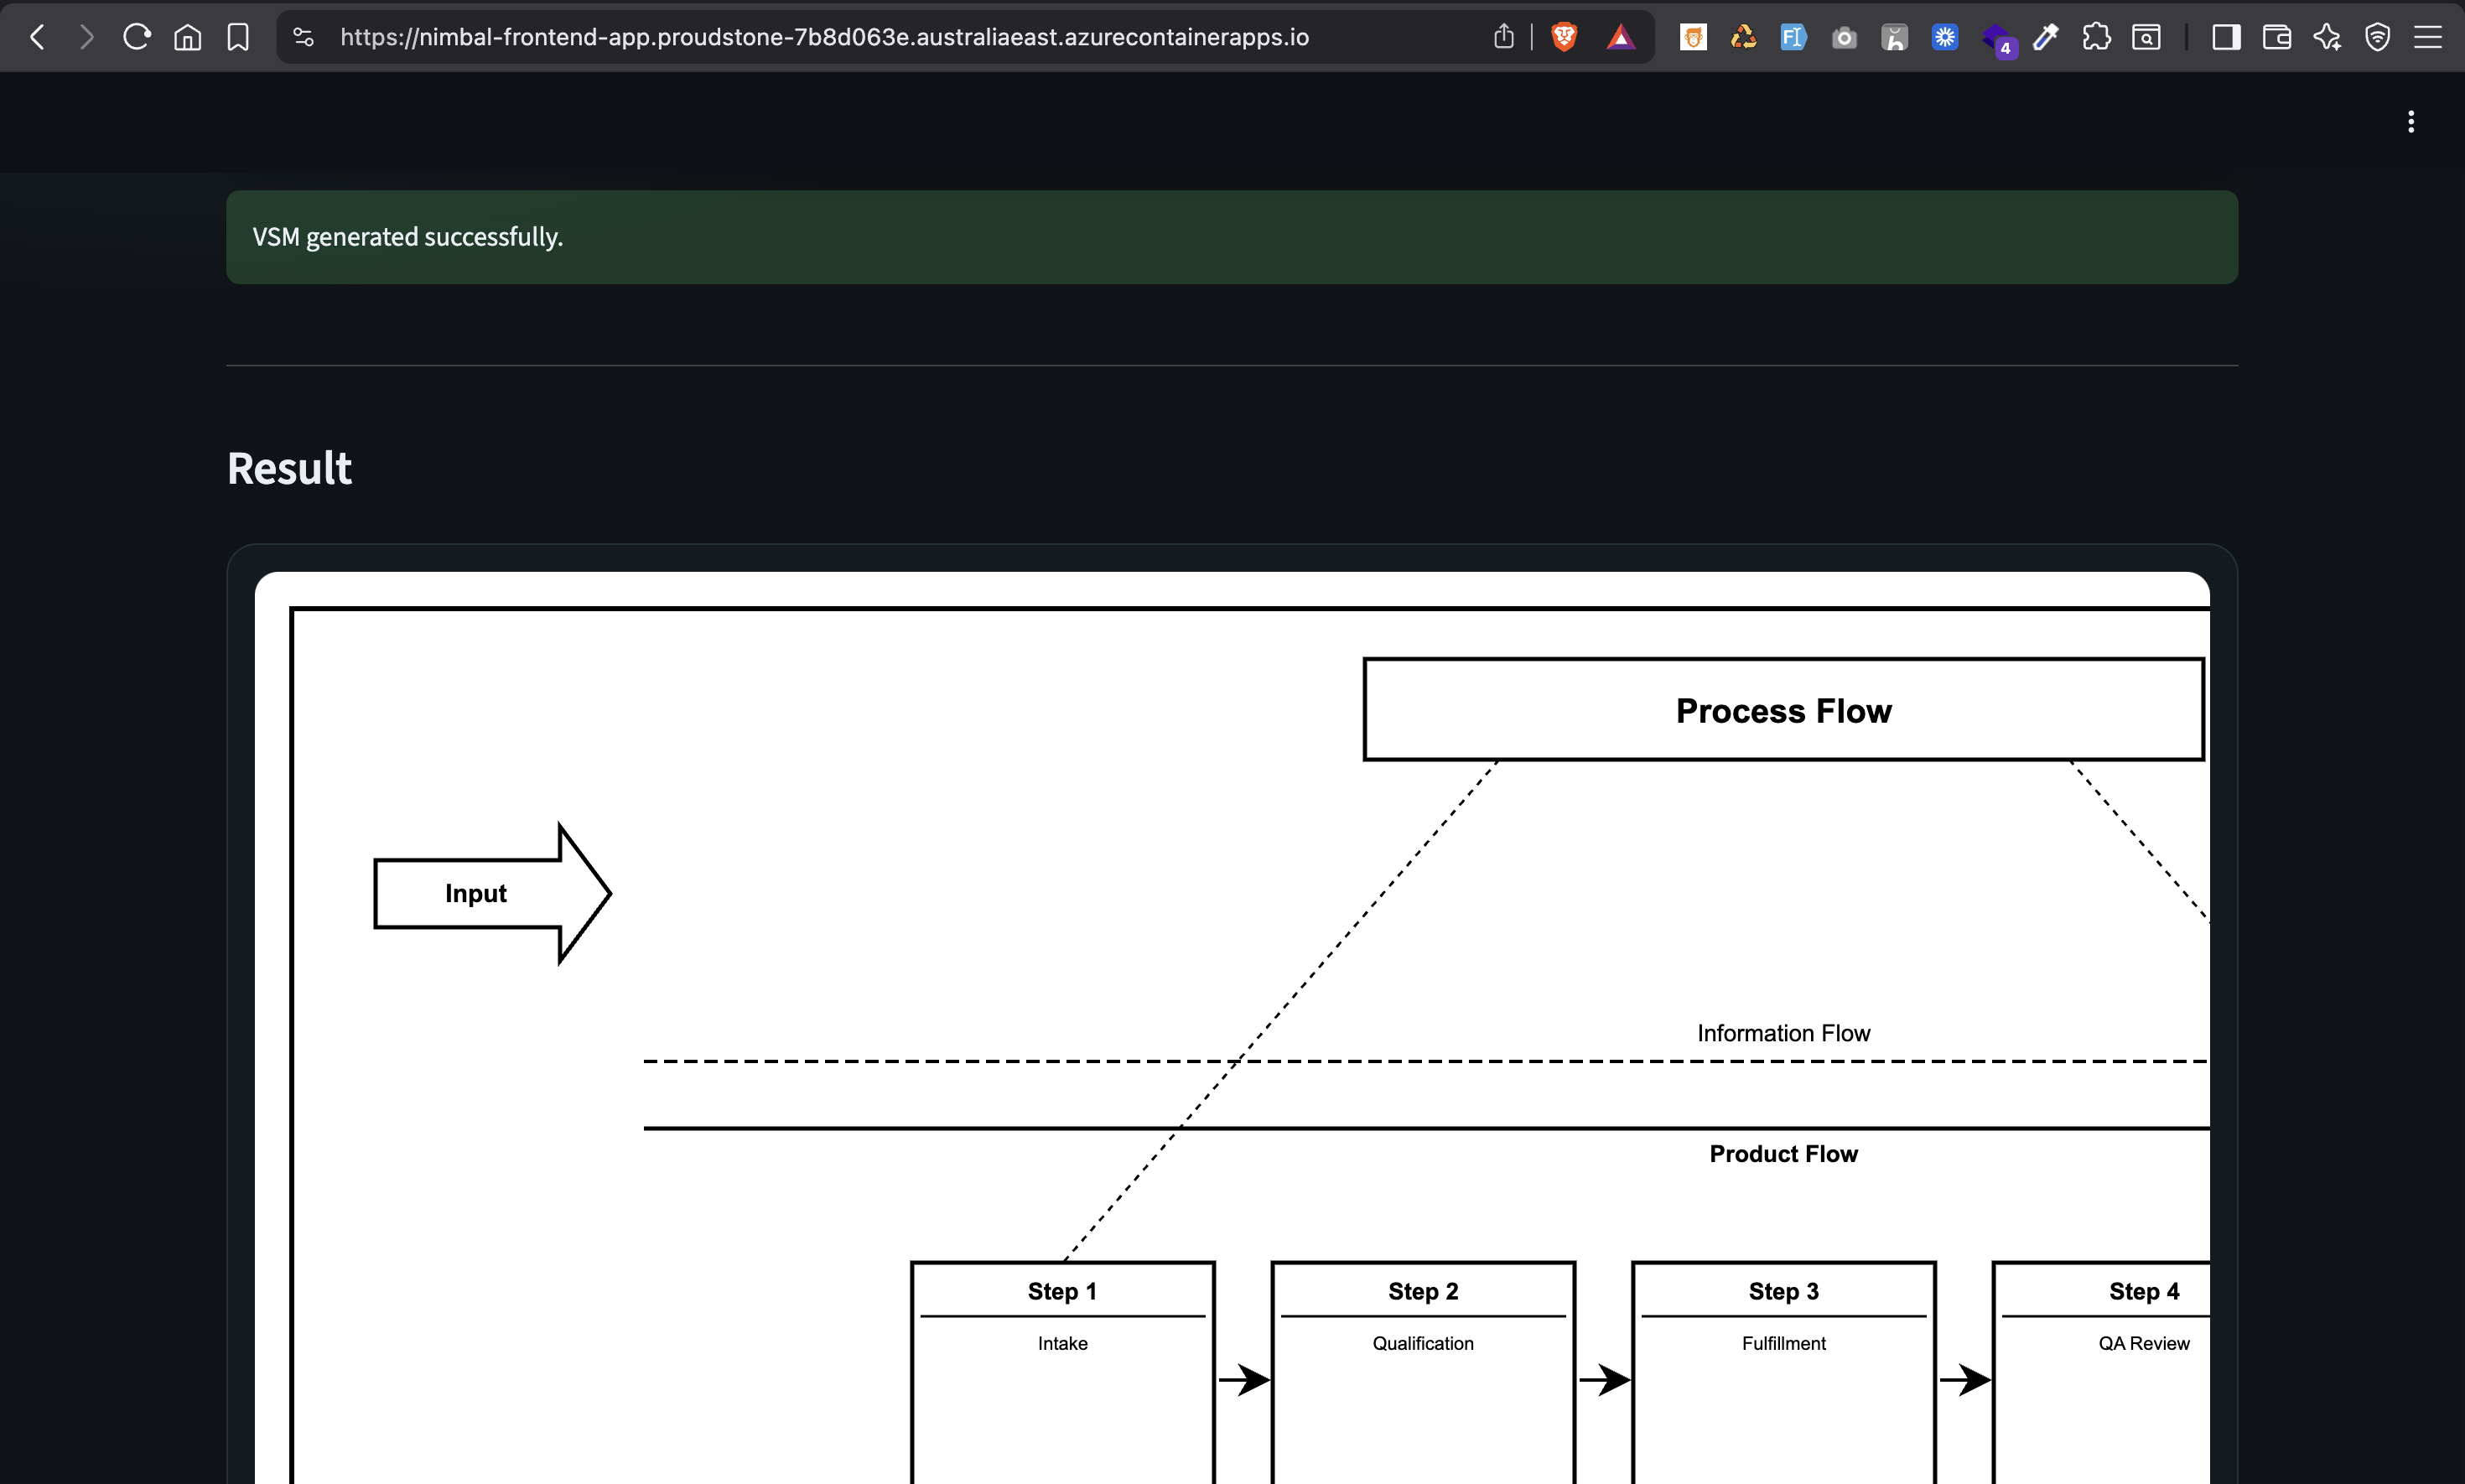Viewport: 2465px width, 1484px height.
Task: Open the page's three-dot options menu
Action: coord(2412,121)
